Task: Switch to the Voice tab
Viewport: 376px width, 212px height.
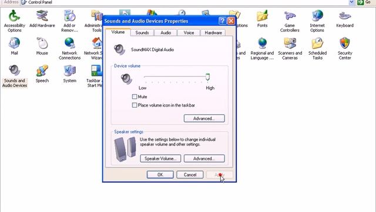Action: tap(189, 33)
